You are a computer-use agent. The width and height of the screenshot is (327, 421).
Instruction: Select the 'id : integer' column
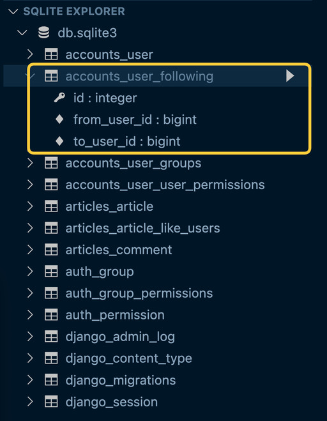point(105,98)
